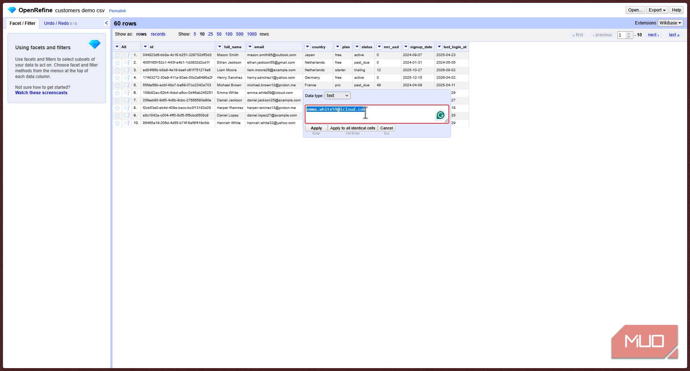The height and width of the screenshot is (371, 690).
Task: Open the status column dropdown menu
Action: (357, 47)
